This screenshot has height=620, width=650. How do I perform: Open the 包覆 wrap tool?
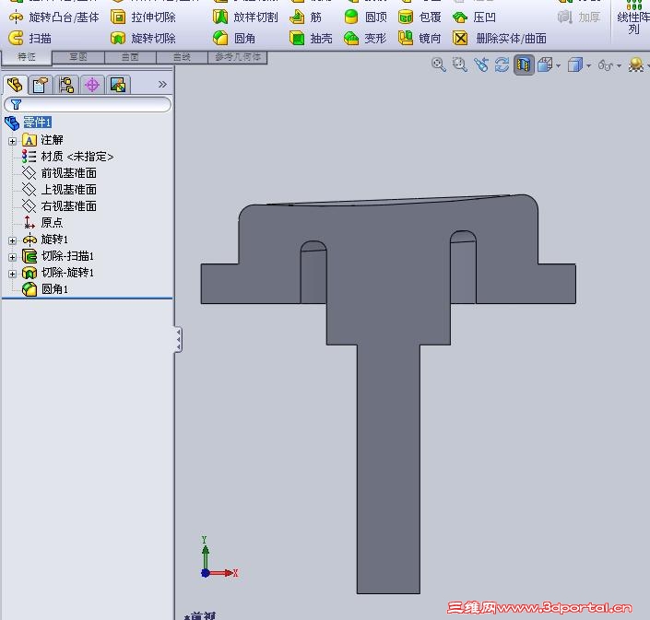[420, 17]
